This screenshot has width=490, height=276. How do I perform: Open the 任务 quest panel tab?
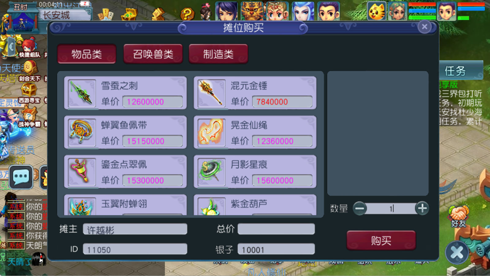click(x=455, y=71)
